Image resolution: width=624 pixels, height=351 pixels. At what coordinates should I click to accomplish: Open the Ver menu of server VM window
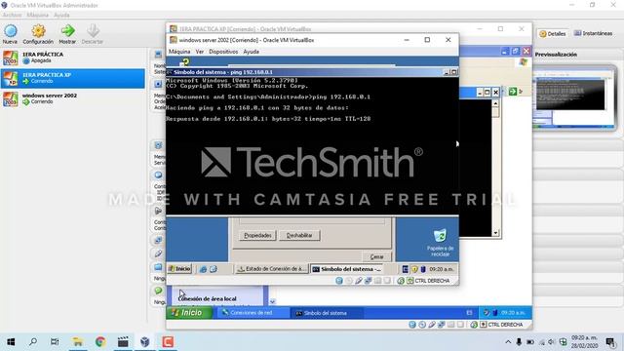click(199, 52)
